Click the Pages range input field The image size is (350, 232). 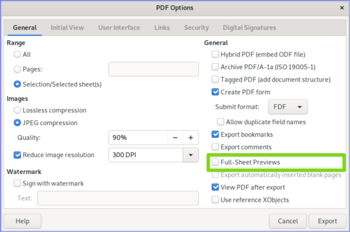coord(153,69)
